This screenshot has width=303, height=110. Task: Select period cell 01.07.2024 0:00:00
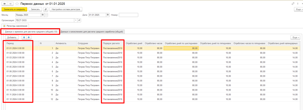22,76
